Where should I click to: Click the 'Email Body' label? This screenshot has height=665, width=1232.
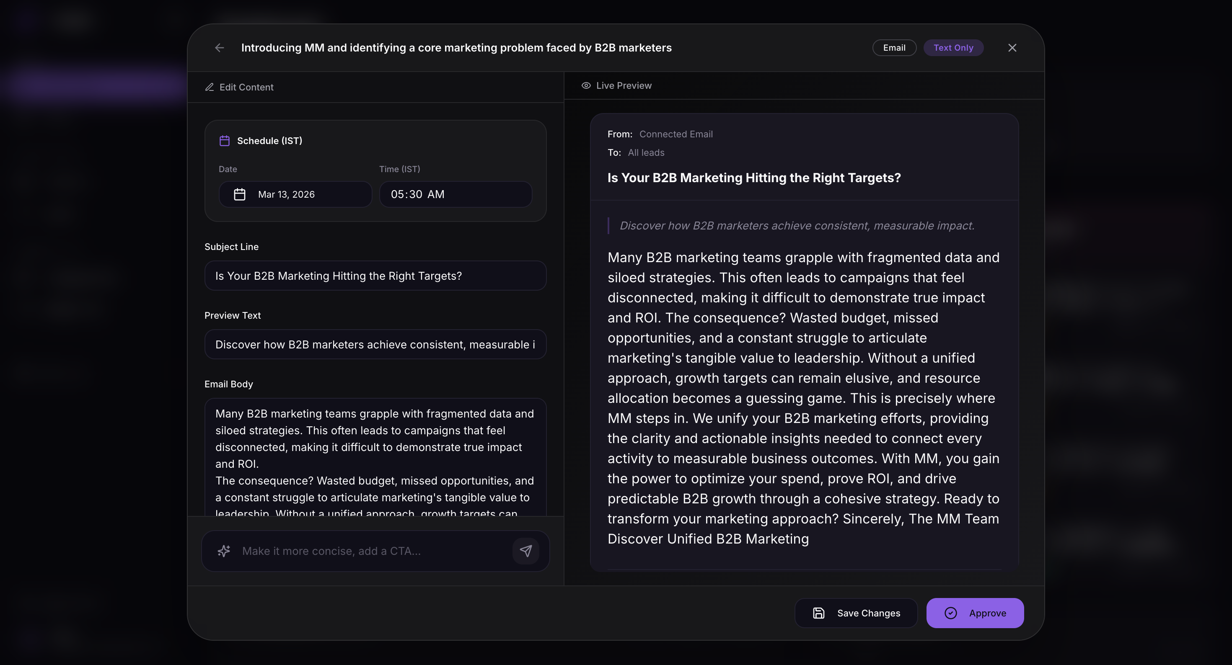click(229, 384)
